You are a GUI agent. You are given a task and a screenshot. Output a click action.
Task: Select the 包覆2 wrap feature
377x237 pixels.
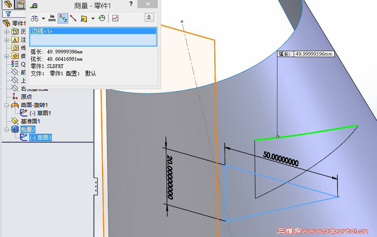(28, 130)
